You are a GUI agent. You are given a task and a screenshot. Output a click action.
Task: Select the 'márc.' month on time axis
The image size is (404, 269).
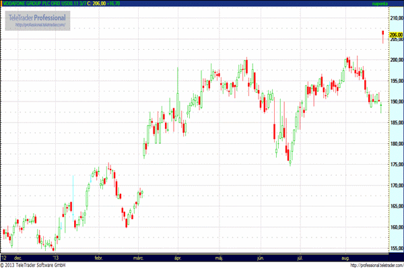click(139, 257)
